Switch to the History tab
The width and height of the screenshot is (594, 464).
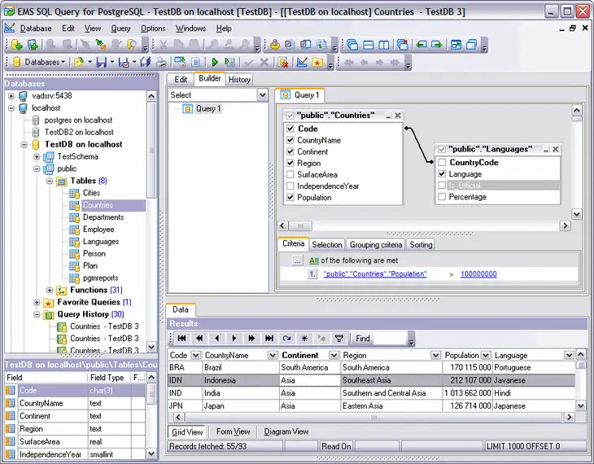coord(239,79)
